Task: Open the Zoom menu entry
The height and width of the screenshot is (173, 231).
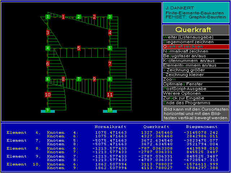Action: [196, 79]
